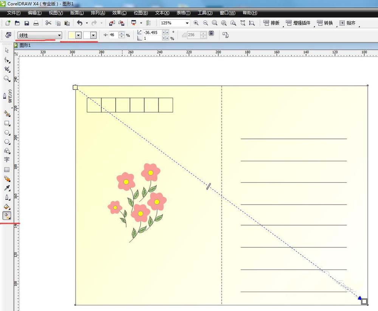This screenshot has width=378, height=311.
Task: Open the 编辑(E) menu
Action: [x=34, y=13]
